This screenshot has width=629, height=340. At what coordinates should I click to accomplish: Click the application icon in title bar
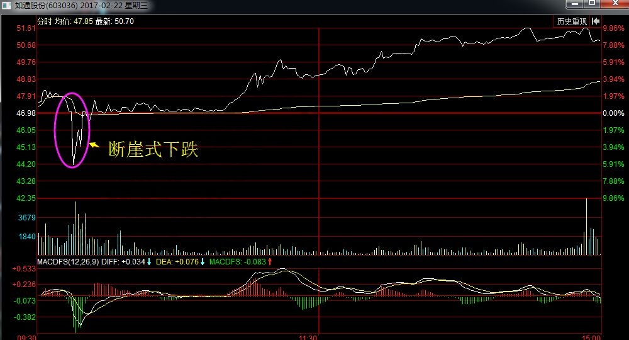pyautogui.click(x=6, y=4)
